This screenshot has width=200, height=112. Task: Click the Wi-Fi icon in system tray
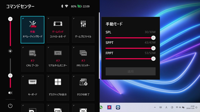click(177, 108)
